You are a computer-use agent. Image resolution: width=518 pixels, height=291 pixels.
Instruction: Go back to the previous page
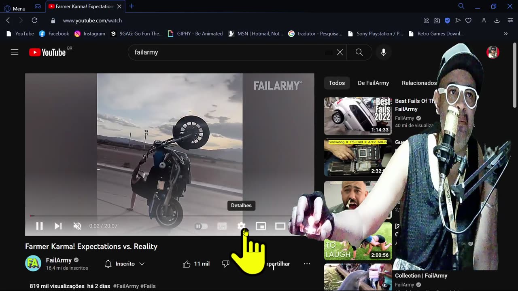click(8, 20)
